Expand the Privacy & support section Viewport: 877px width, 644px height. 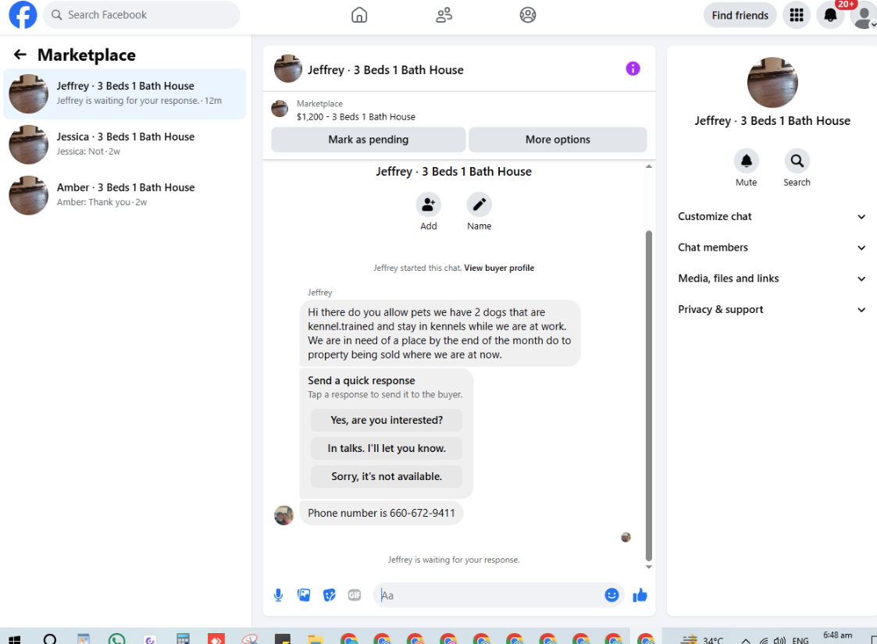coord(772,309)
